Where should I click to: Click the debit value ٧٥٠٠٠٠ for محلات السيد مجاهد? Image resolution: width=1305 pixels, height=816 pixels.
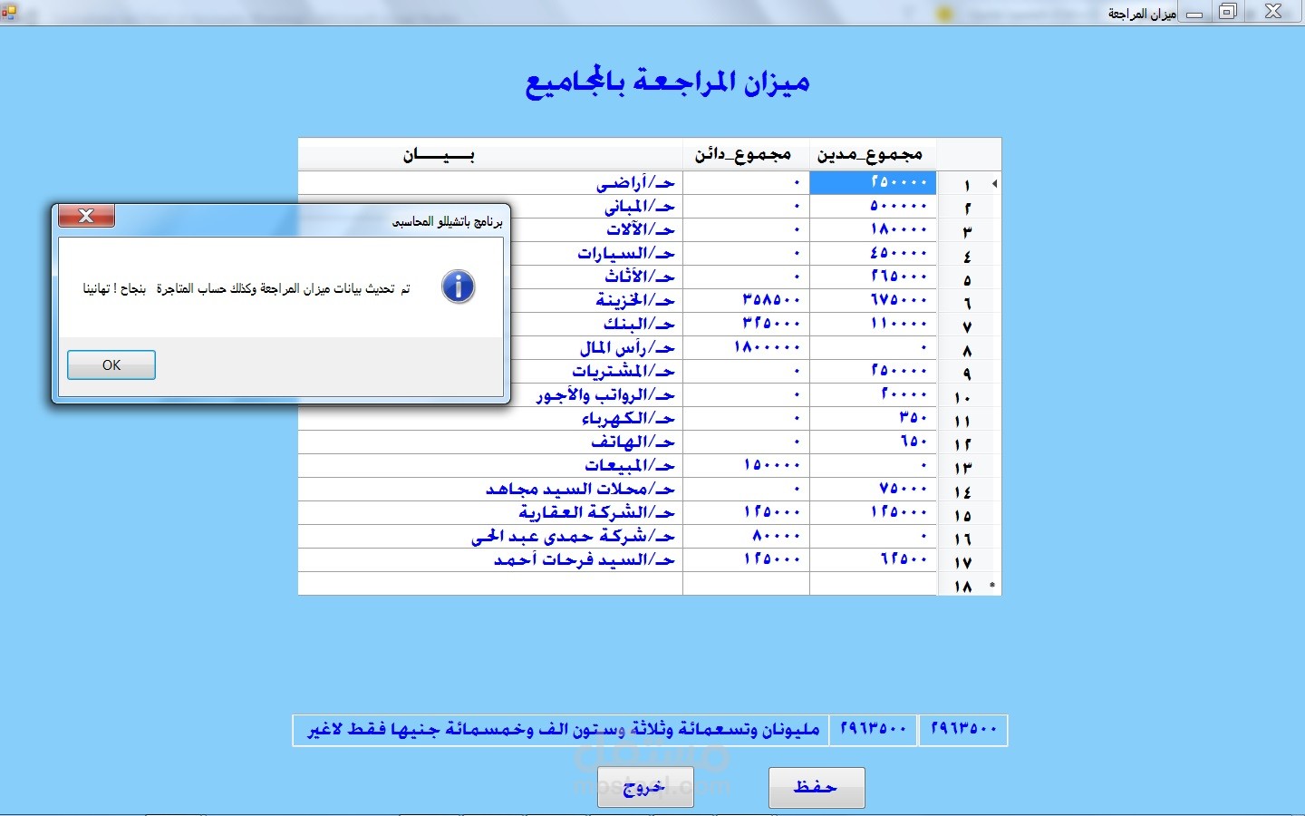[873, 490]
